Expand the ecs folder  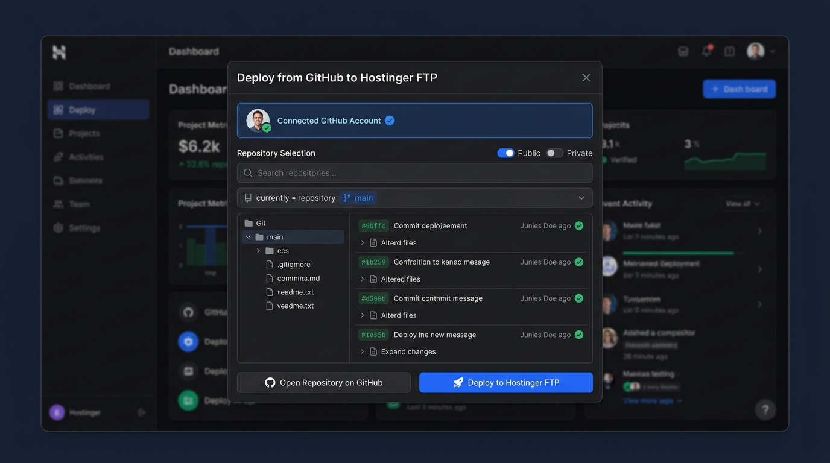[258, 251]
